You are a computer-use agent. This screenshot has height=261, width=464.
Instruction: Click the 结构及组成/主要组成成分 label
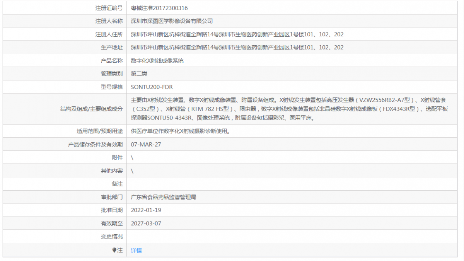coord(92,109)
